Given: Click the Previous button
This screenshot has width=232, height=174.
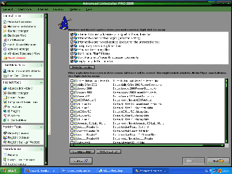Looking at the screenshot, I should coord(193,161).
